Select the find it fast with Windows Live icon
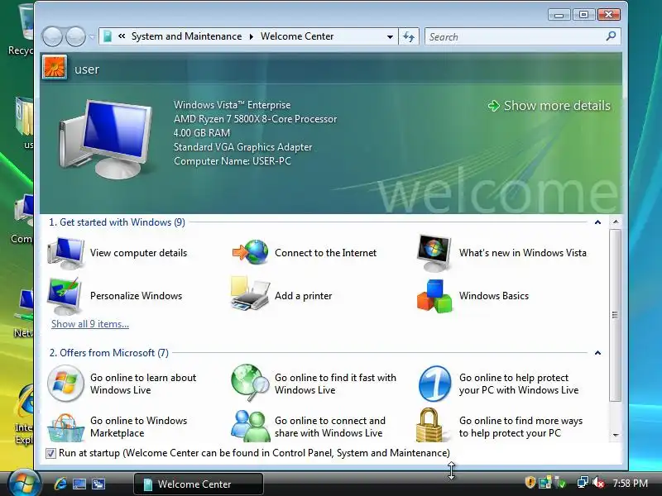The height and width of the screenshot is (496, 662). click(250, 383)
